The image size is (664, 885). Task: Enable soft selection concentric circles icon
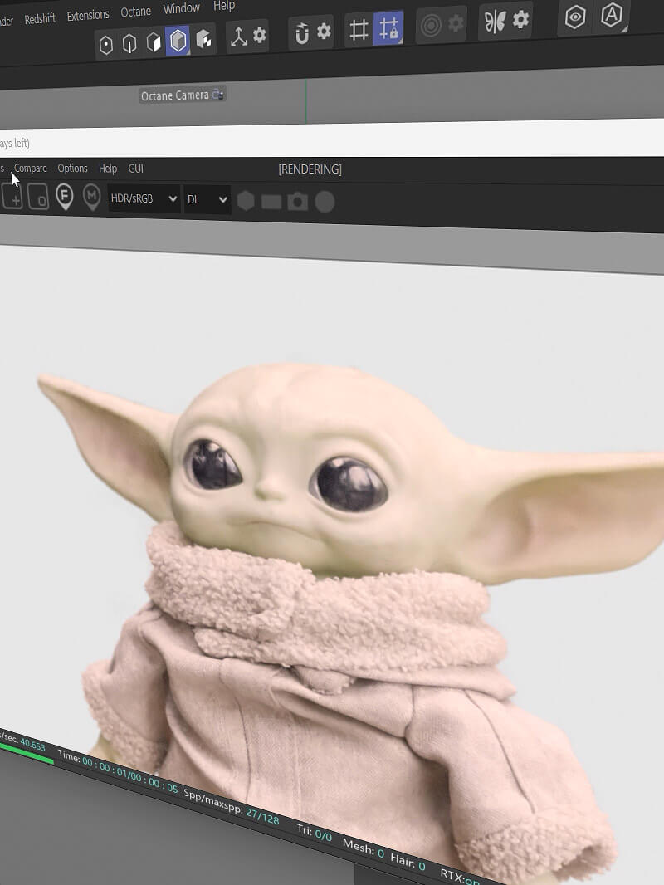(431, 26)
